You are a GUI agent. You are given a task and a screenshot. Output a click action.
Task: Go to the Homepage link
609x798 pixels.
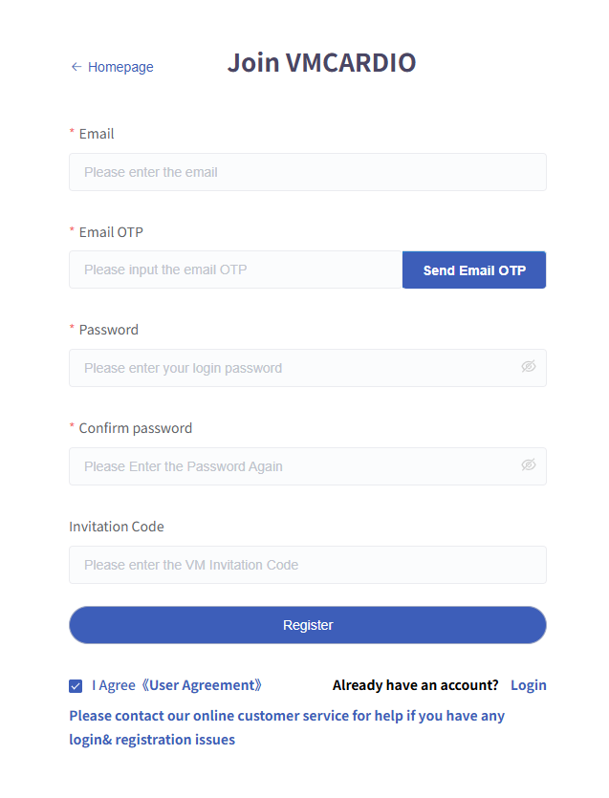point(120,67)
